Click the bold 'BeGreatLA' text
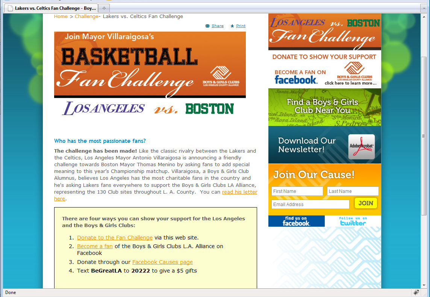 pyautogui.click(x=106, y=271)
